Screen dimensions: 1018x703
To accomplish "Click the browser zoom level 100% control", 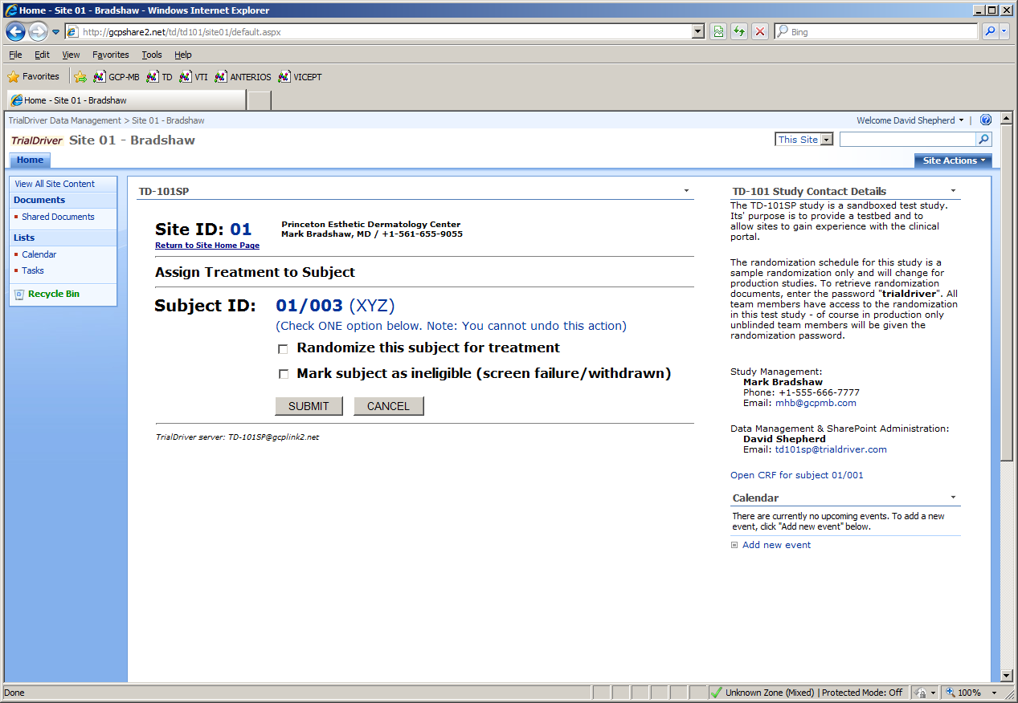I will (970, 693).
